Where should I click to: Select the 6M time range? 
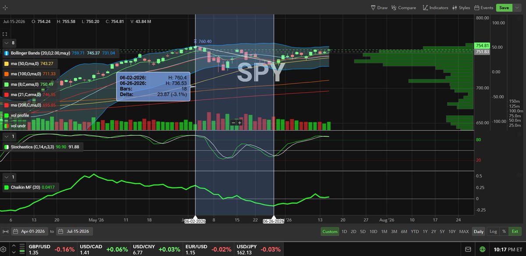(x=405, y=231)
